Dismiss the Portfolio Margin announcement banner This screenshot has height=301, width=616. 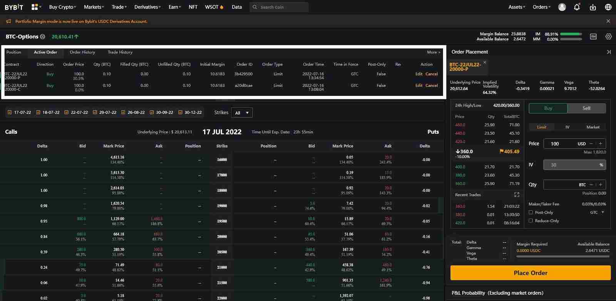pyautogui.click(x=608, y=21)
